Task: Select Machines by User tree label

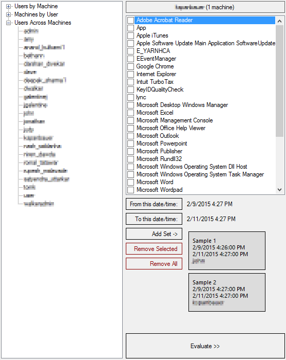Action: 36,14
